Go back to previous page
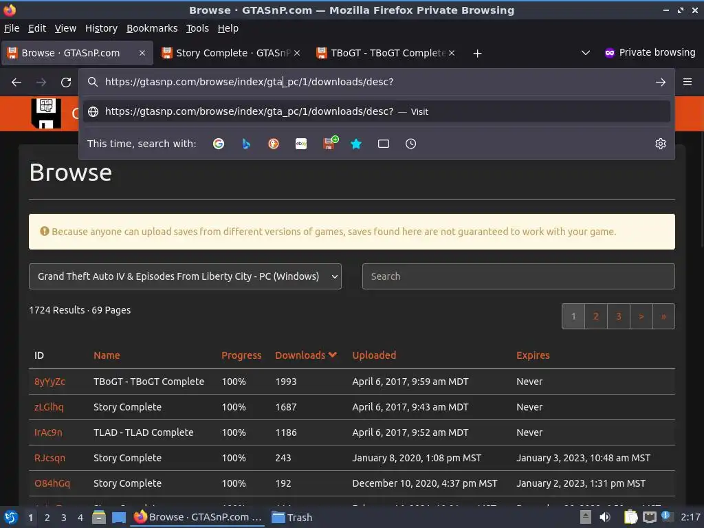The height and width of the screenshot is (528, 704). point(16,82)
